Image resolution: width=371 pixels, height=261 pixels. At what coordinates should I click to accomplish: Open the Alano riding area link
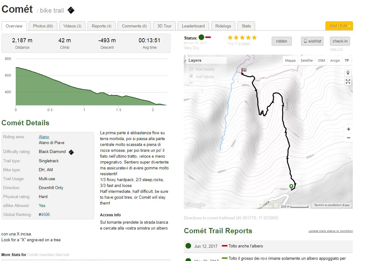[x=44, y=137]
